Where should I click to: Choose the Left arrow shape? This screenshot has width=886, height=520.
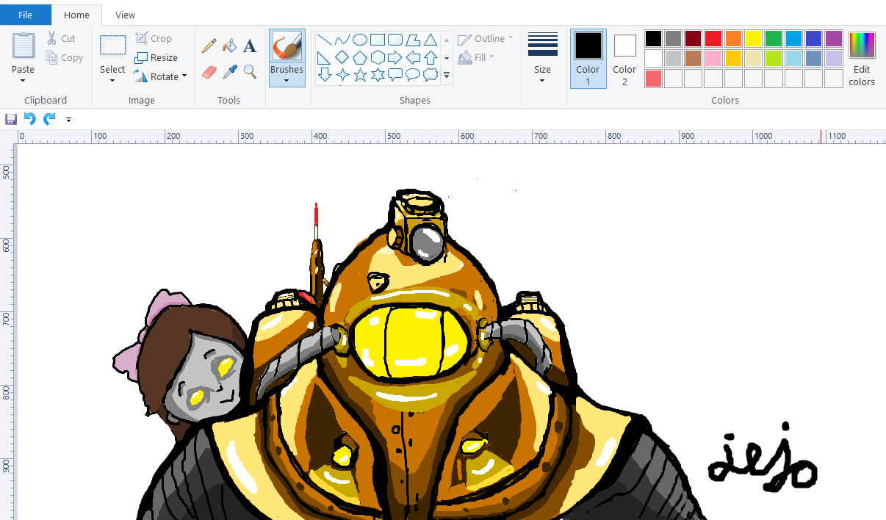point(413,57)
